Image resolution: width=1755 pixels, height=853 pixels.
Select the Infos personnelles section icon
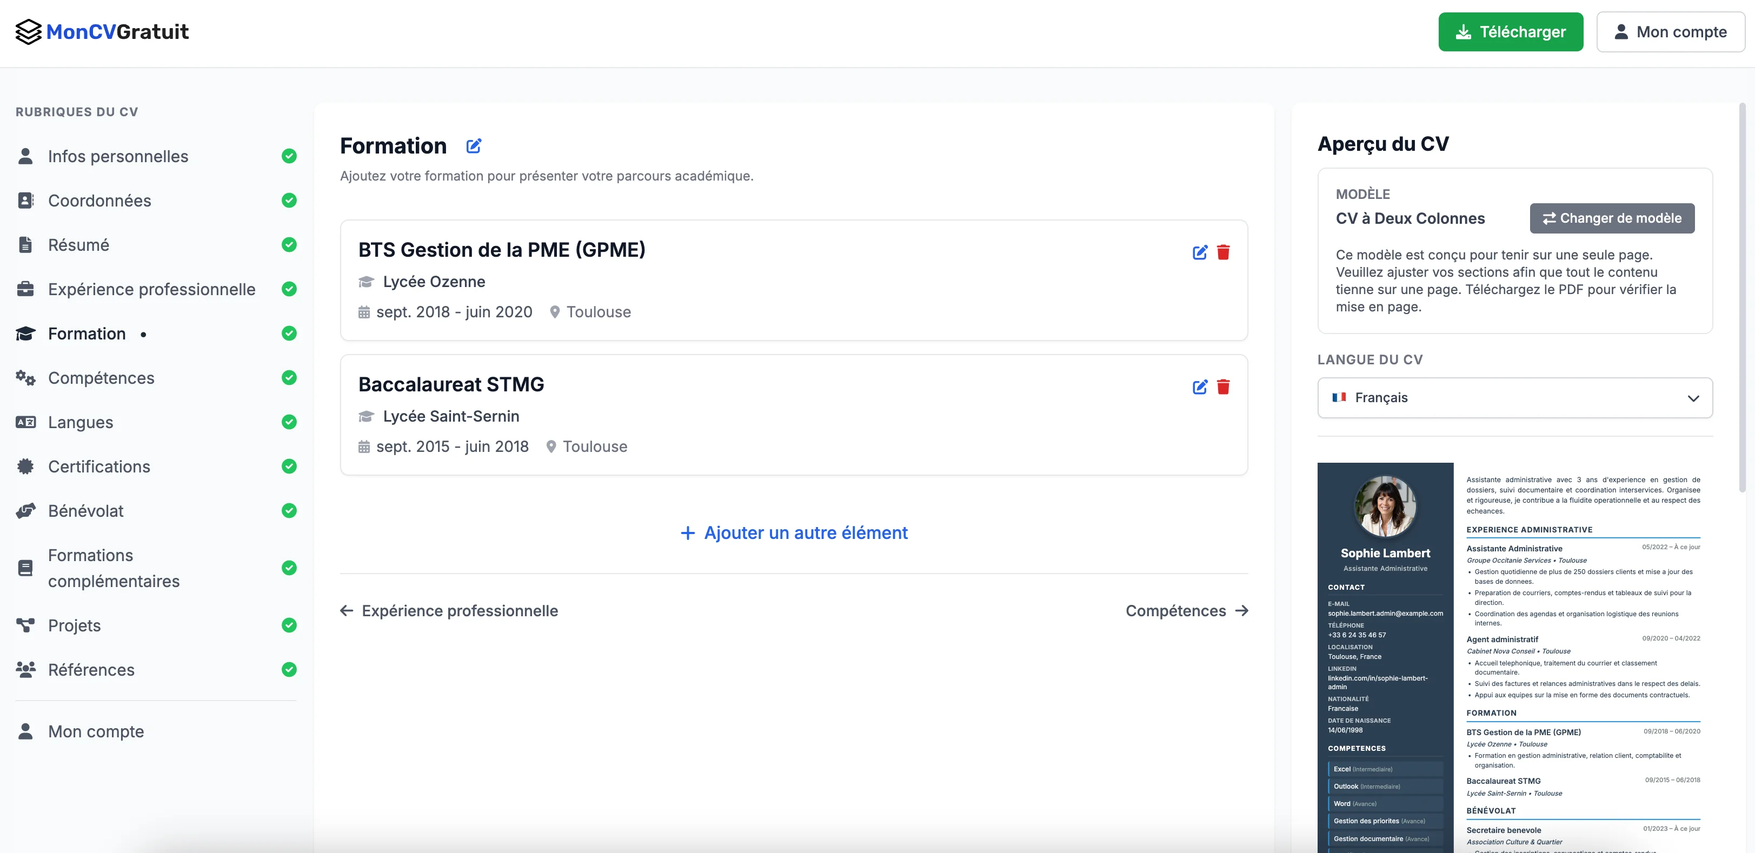(x=25, y=156)
